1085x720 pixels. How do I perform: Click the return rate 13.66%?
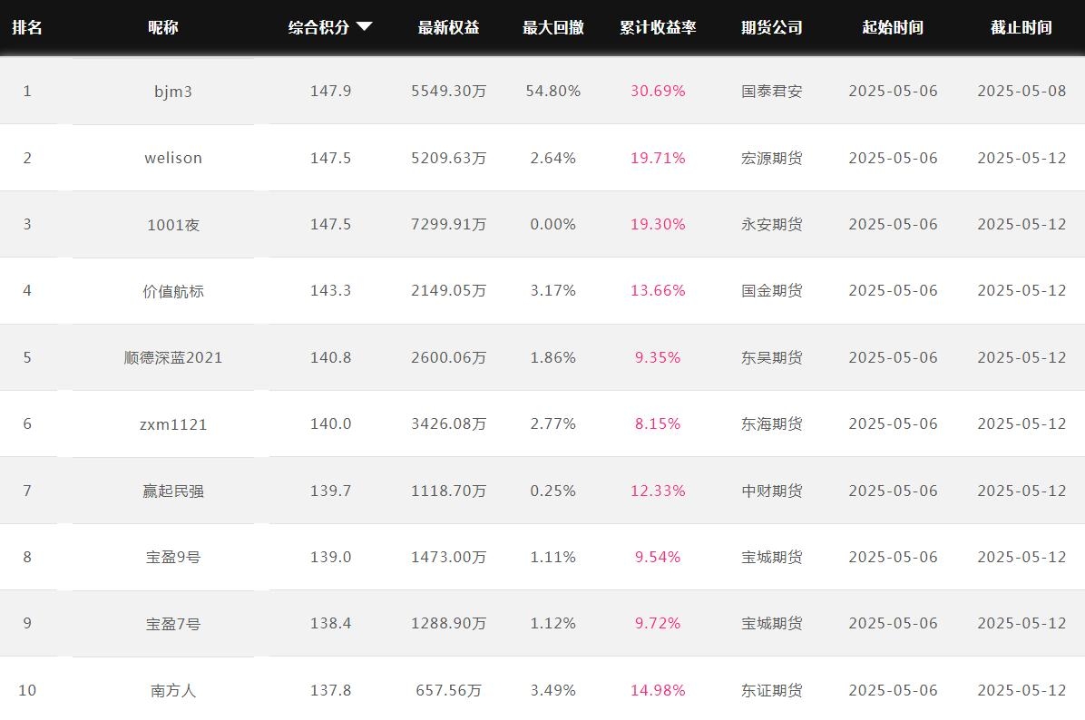[658, 290]
